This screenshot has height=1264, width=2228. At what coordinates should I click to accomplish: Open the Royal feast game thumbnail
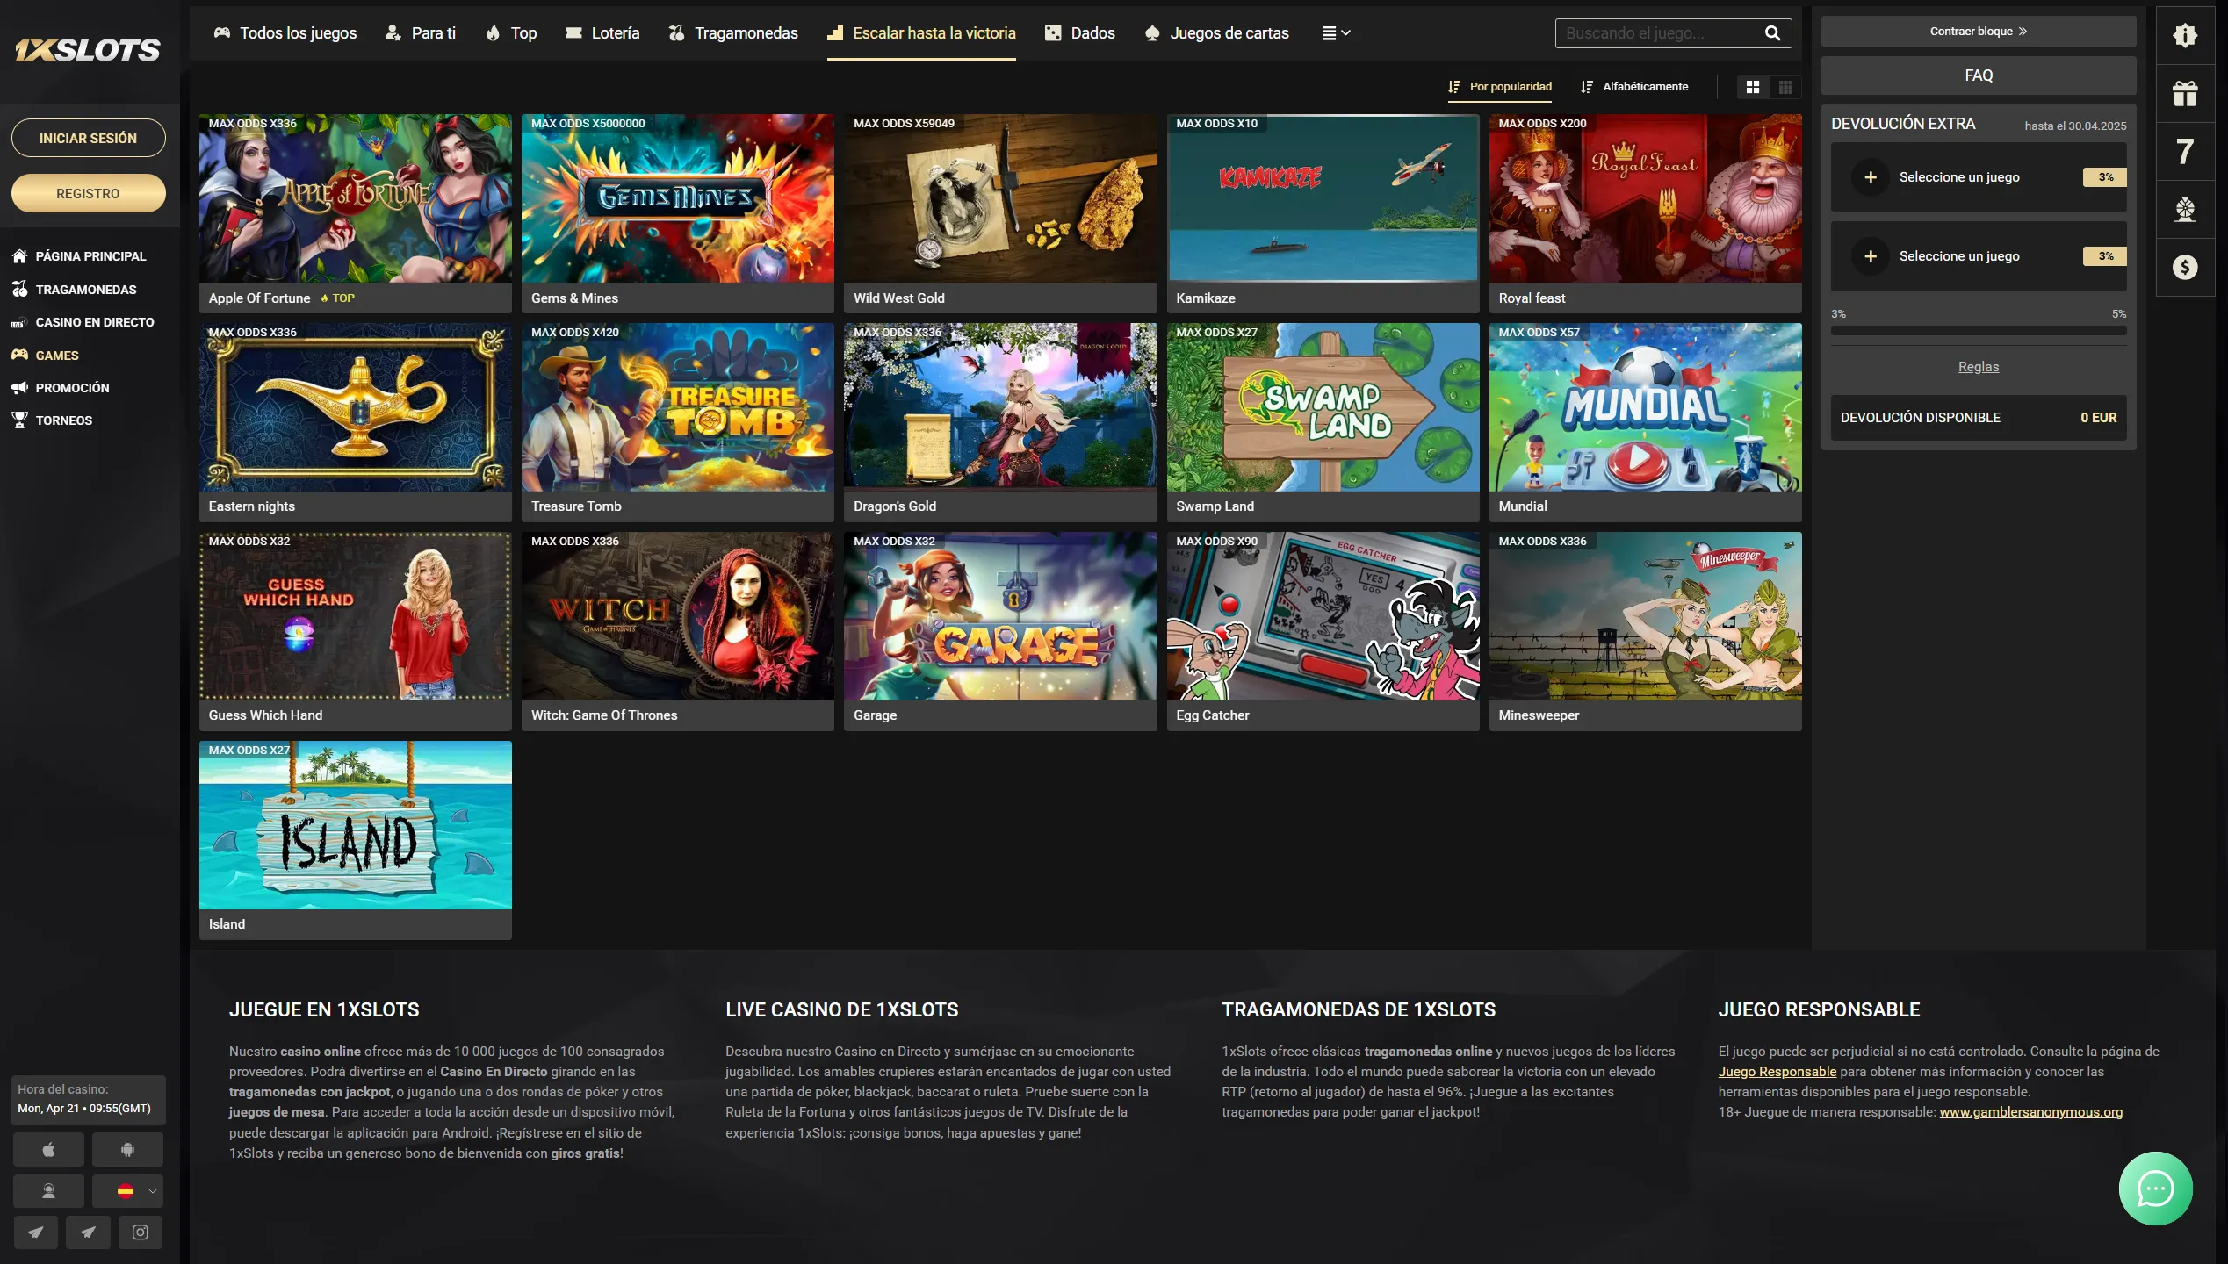(1645, 198)
